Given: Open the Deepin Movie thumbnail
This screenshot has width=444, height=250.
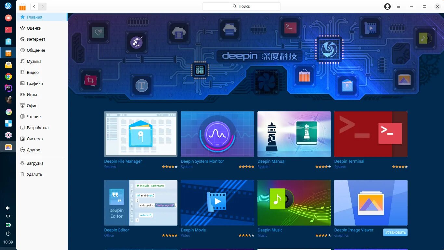Looking at the screenshot, I should (217, 203).
